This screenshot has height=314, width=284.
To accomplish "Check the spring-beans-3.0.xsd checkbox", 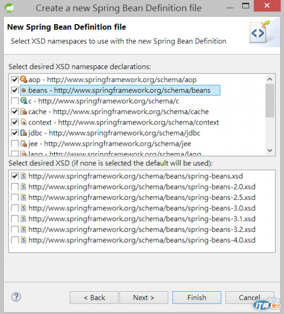I will pos(15,208).
